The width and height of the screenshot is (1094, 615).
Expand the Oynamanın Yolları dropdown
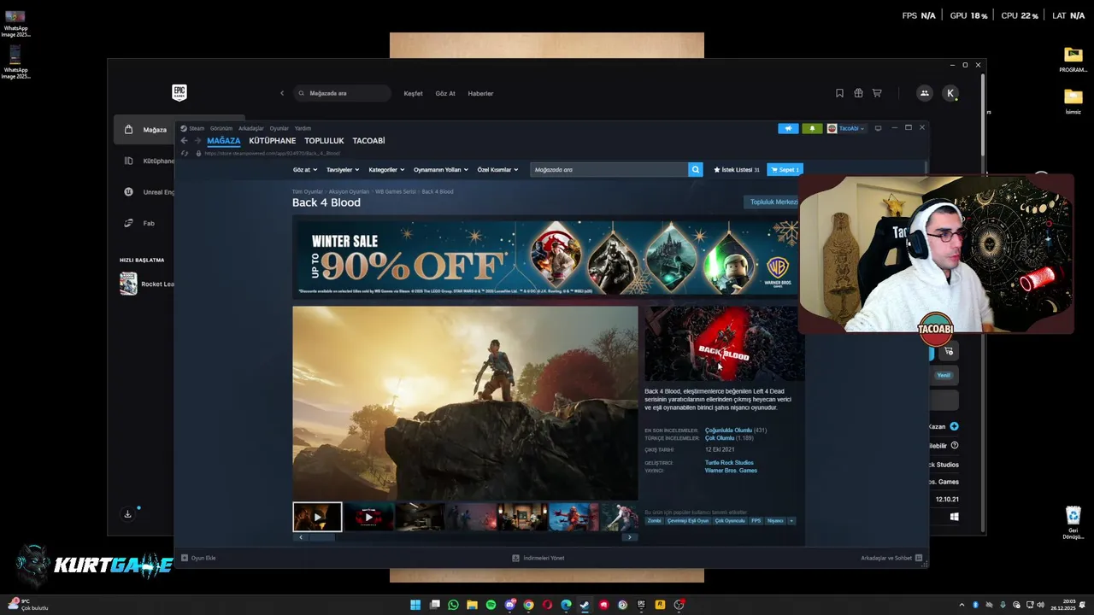(x=441, y=170)
